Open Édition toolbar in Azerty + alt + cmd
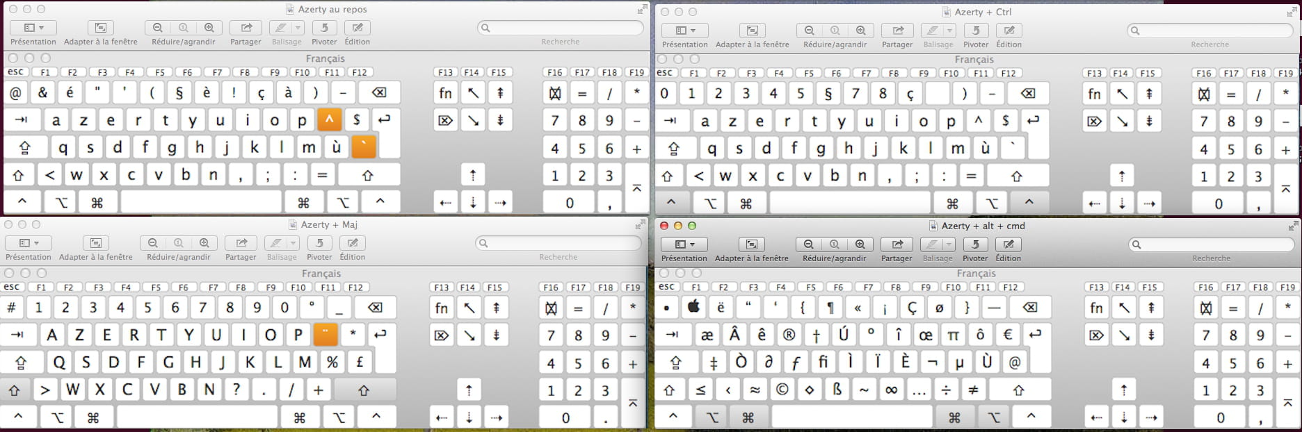 [1008, 244]
